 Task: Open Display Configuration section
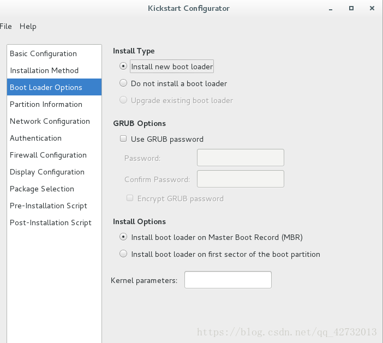point(54,172)
